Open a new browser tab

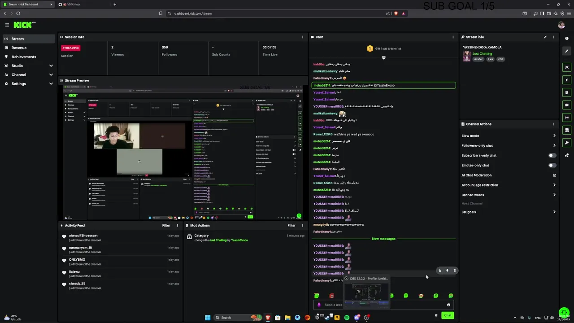pos(115,4)
